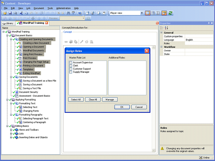Click the Check Out document icon
The width and height of the screenshot is (215, 161).
click(93, 13)
